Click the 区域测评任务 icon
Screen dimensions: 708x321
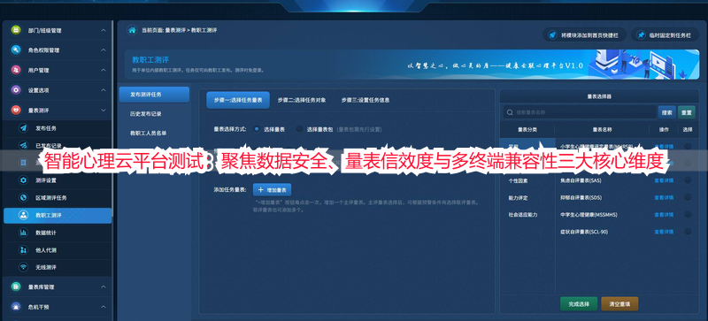coord(24,198)
